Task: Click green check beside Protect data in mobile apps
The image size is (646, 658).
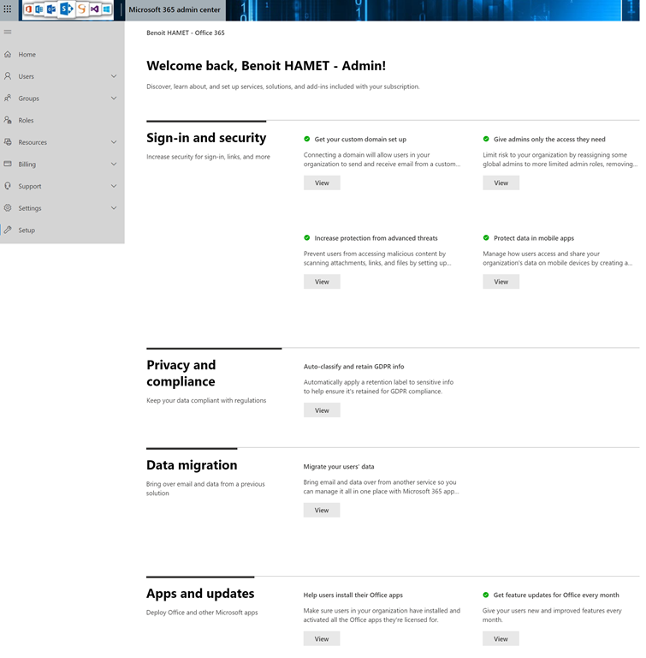Action: [x=486, y=238]
